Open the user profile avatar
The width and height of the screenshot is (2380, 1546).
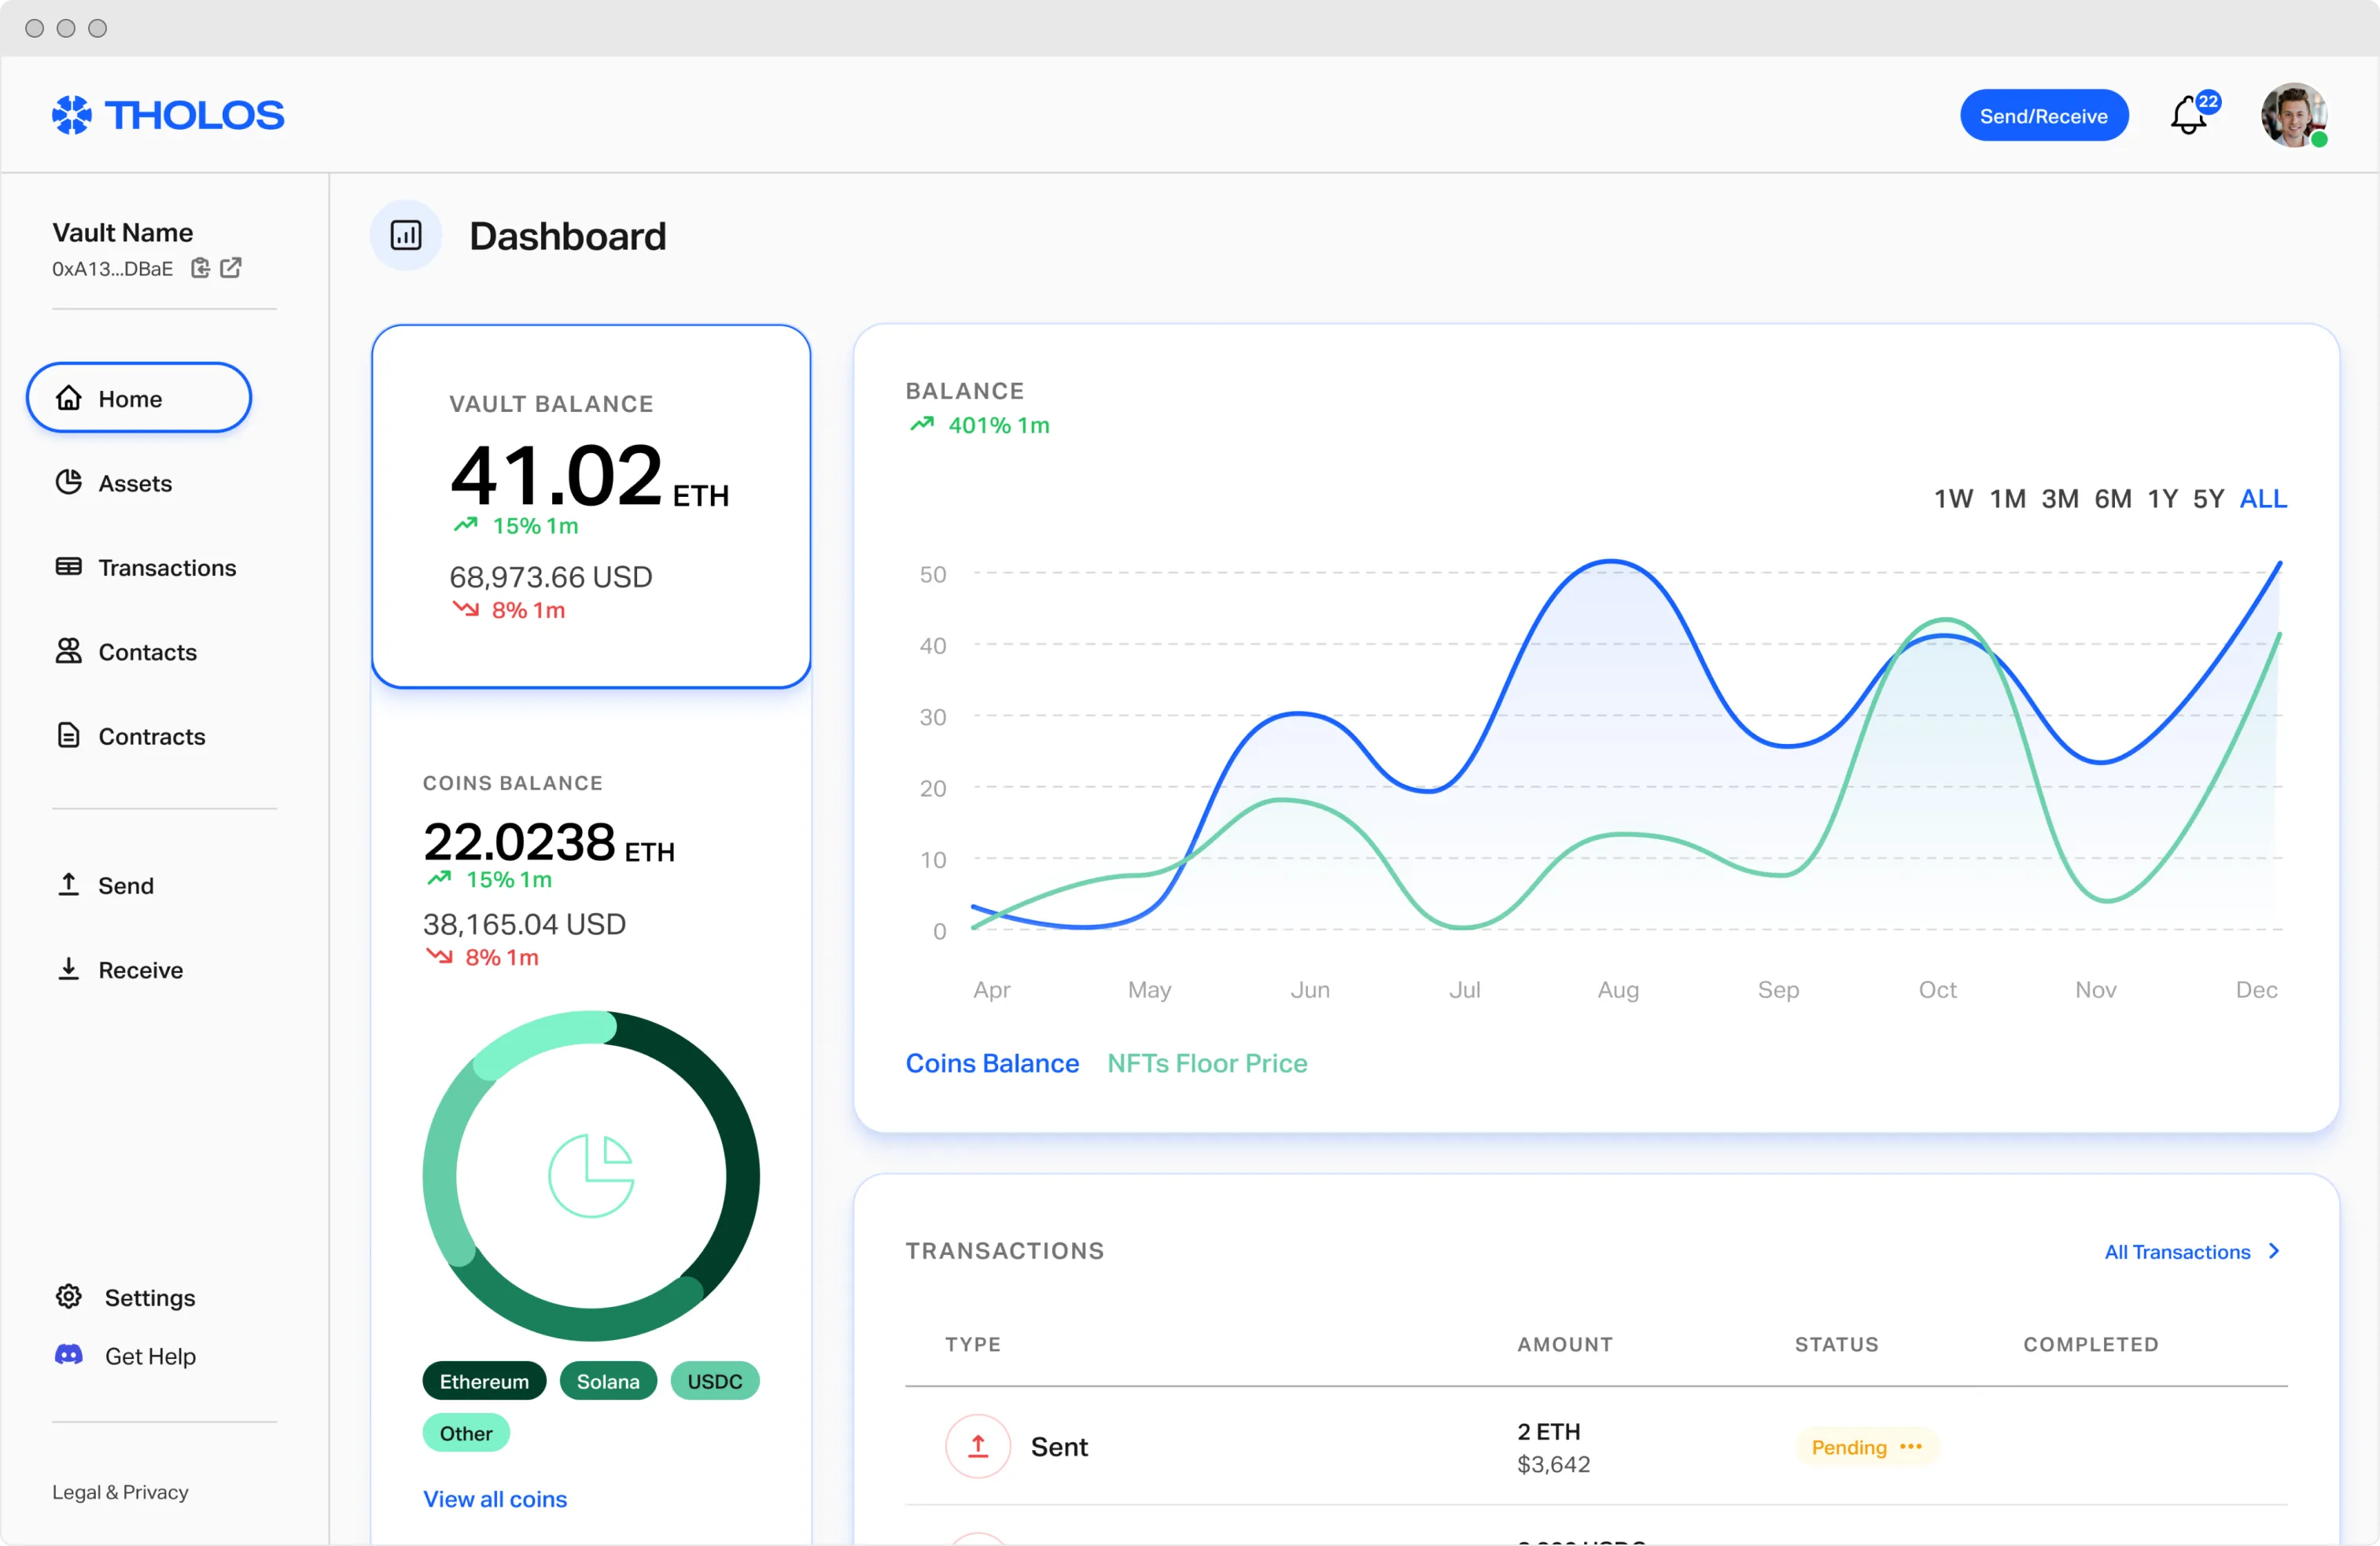(x=2294, y=115)
